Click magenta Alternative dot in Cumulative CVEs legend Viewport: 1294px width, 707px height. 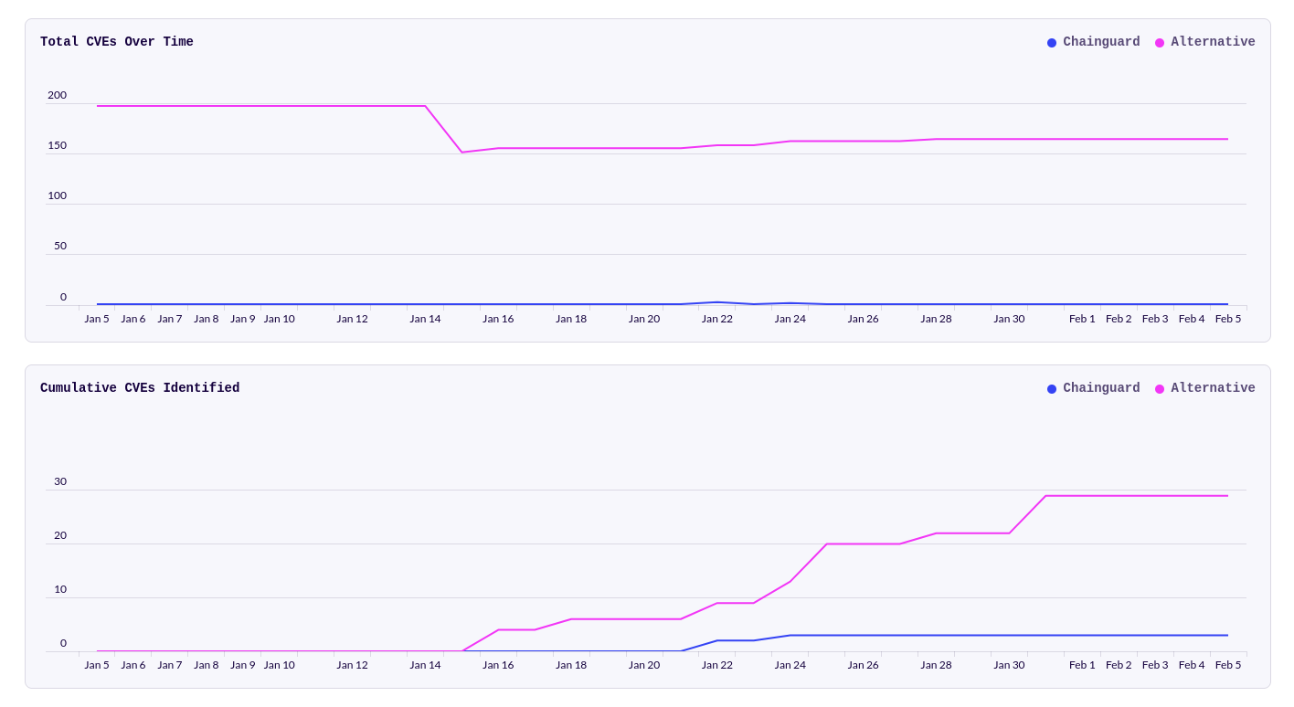(1160, 389)
